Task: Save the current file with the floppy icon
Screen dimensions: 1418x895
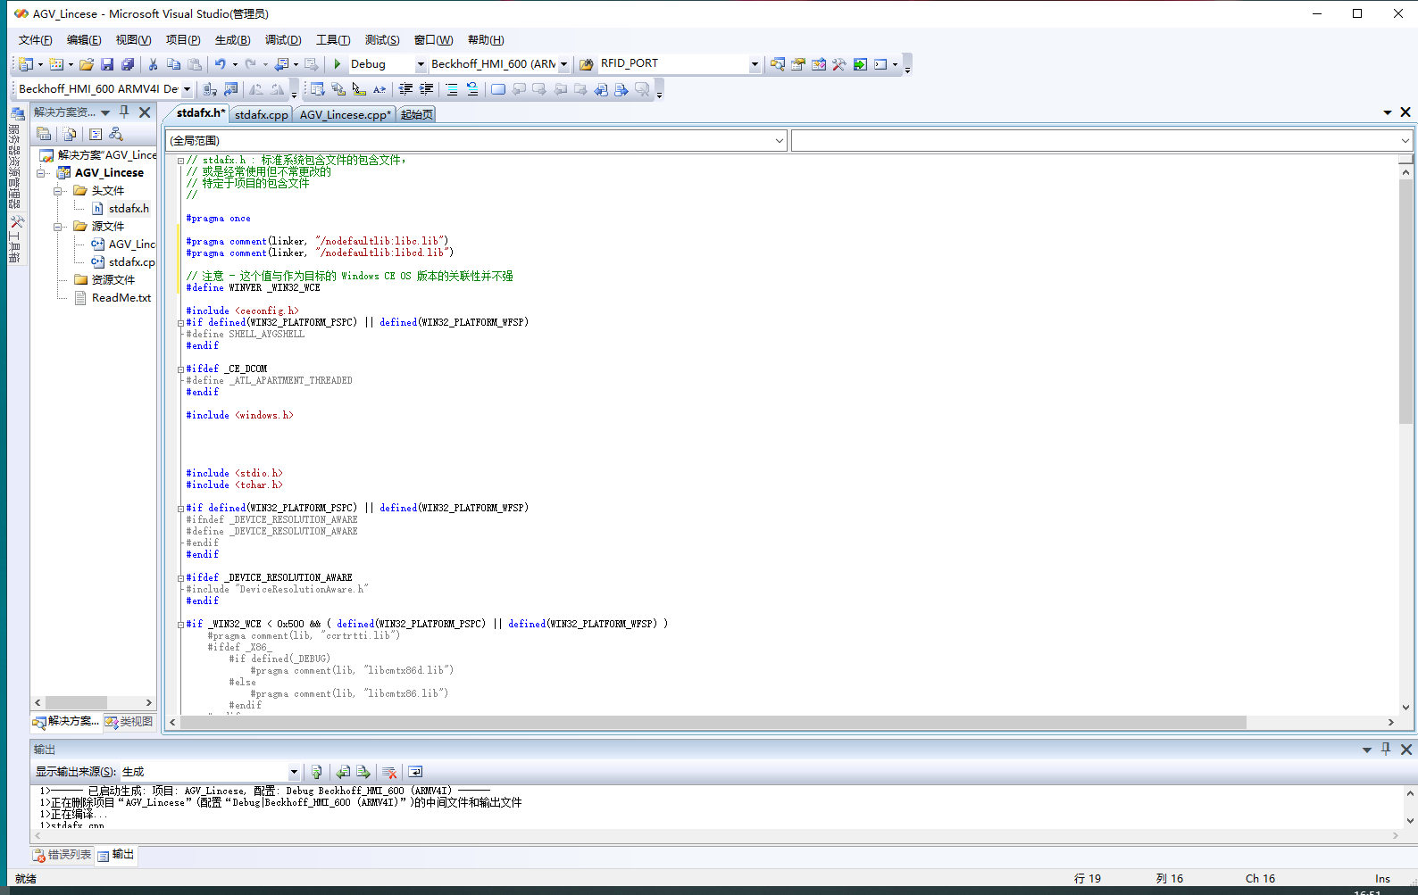Action: click(107, 64)
